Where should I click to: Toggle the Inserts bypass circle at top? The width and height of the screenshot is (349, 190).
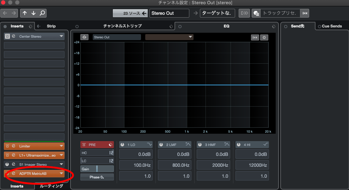click(x=5, y=26)
